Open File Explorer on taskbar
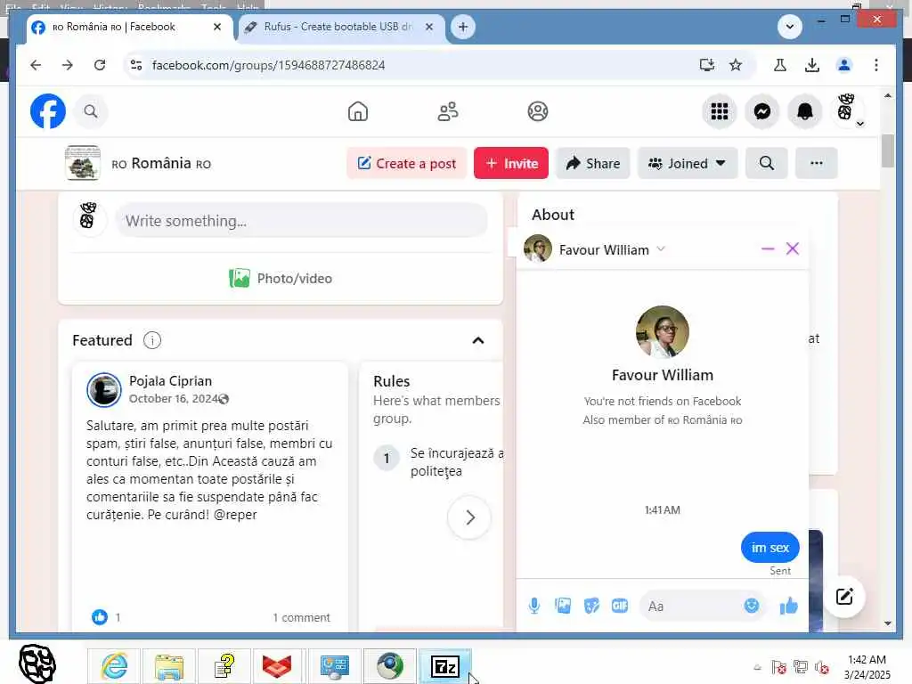 tap(168, 666)
